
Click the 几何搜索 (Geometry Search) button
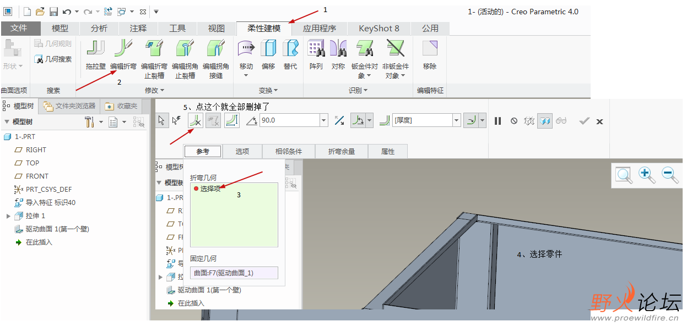53,59
